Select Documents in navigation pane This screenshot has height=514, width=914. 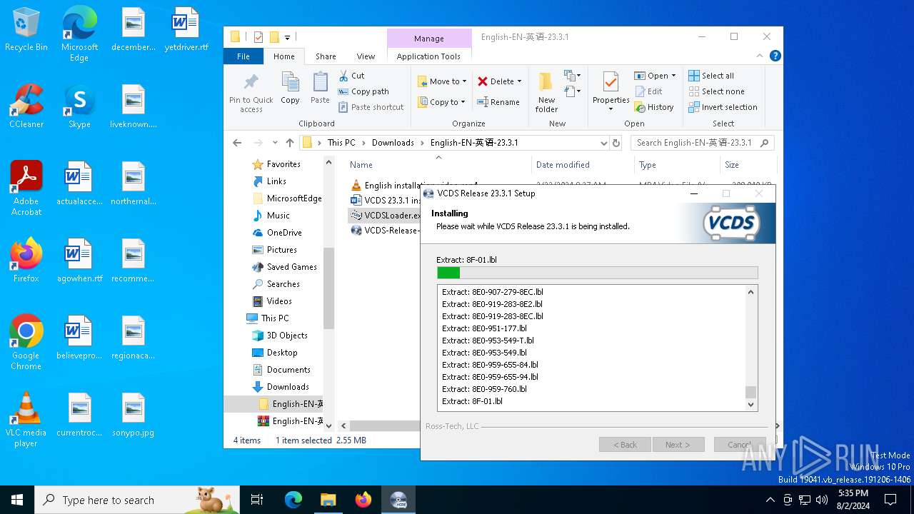(288, 370)
